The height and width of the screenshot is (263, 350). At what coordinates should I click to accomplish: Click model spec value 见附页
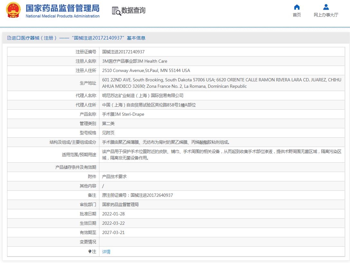tap(108, 133)
